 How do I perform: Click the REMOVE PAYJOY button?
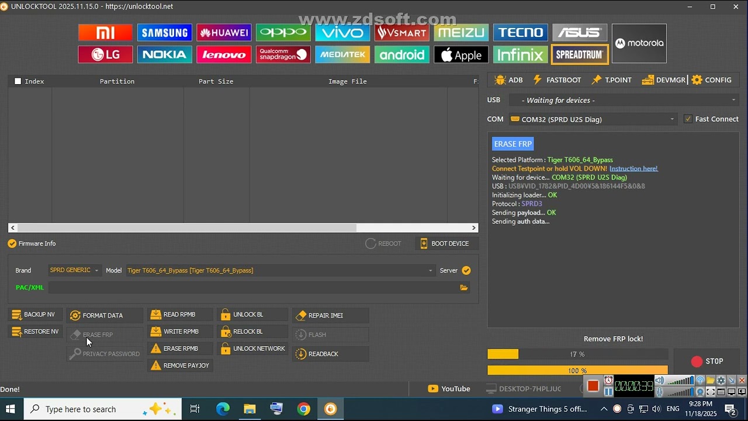tap(180, 365)
